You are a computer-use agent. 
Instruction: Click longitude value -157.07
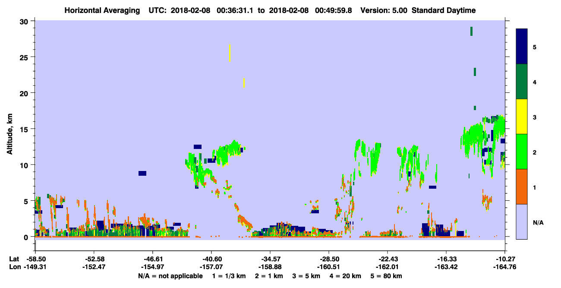tap(211, 266)
